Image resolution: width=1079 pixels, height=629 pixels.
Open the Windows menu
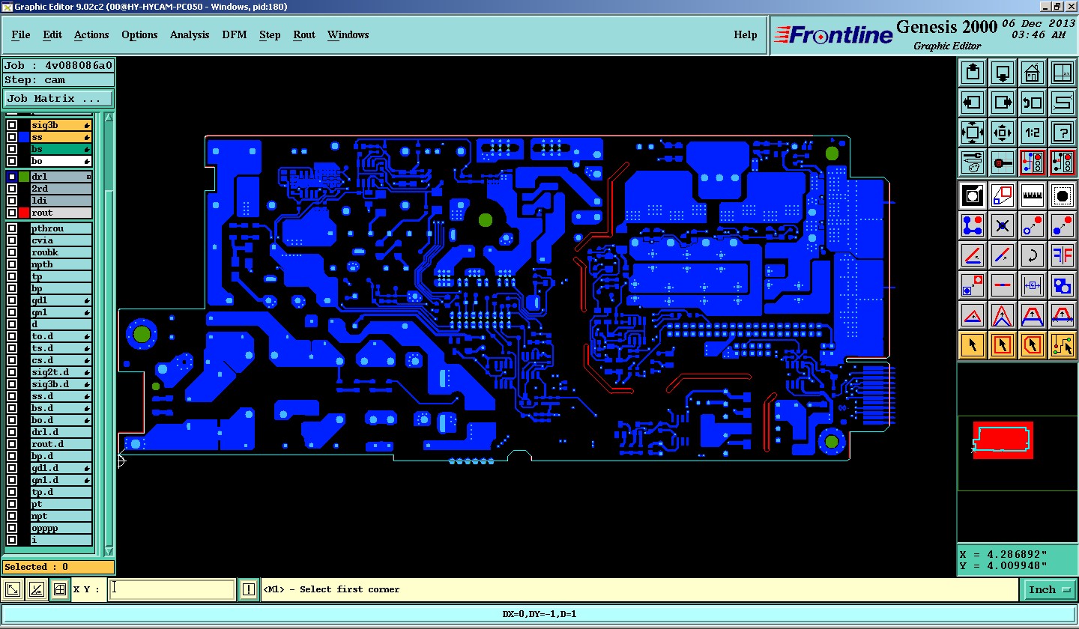pos(348,34)
